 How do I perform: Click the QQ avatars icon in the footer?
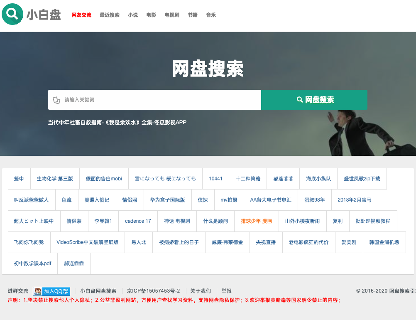[39, 291]
